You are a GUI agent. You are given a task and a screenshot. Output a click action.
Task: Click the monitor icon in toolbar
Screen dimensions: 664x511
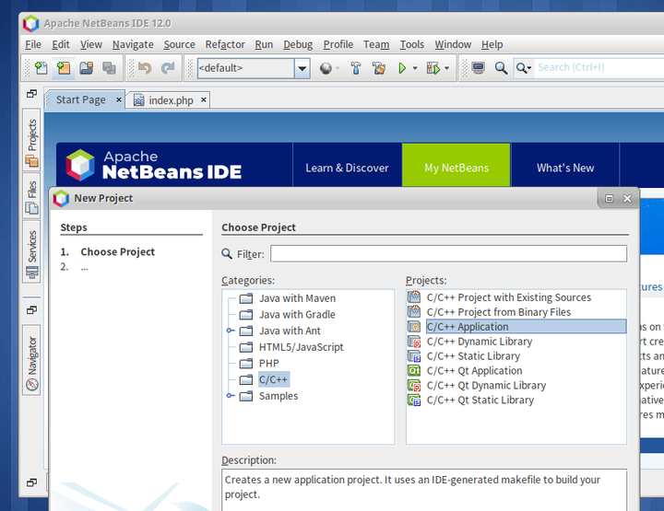coord(478,67)
